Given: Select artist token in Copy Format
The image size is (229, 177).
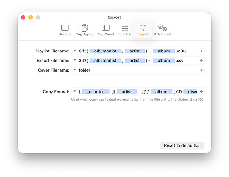Looking at the screenshot, I should tap(127, 92).
